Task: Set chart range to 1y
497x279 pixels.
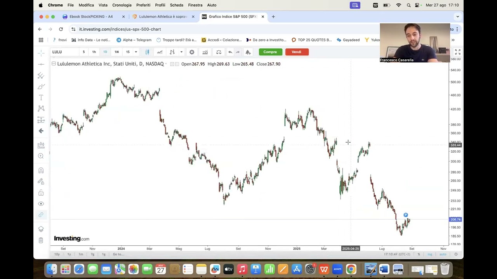Action: coord(69,254)
